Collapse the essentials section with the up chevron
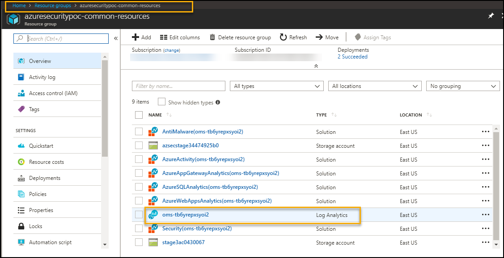 316,66
